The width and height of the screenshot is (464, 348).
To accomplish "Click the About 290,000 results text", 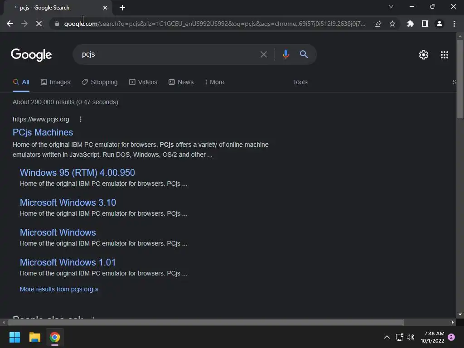I will point(65,102).
